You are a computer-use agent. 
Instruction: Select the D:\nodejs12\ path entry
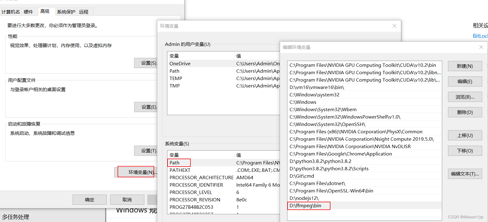click(365, 198)
